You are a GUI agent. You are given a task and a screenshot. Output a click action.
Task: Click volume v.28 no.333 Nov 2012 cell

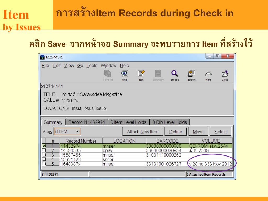point(211,164)
